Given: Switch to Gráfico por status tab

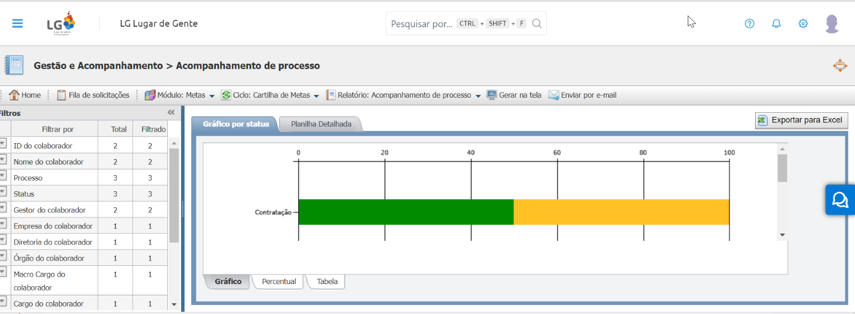Looking at the screenshot, I should point(236,124).
